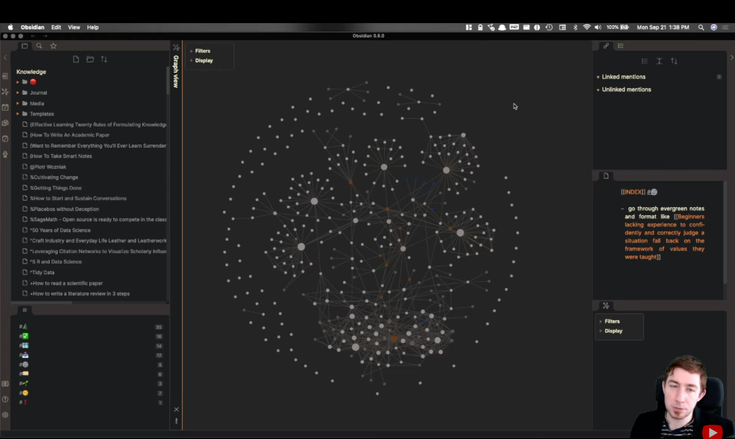The image size is (735, 439).
Task: Open the outline tab in right sidebar
Action: [x=620, y=46]
